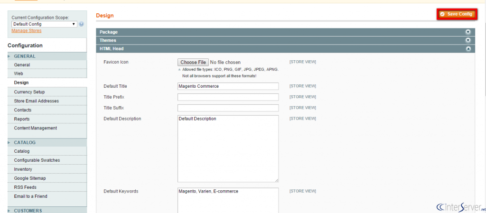486x213 pixels.
Task: Open Content Management configuration tab
Action: click(x=47, y=128)
